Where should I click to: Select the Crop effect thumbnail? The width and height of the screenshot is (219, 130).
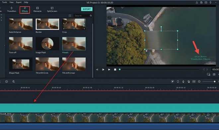pos(74,24)
